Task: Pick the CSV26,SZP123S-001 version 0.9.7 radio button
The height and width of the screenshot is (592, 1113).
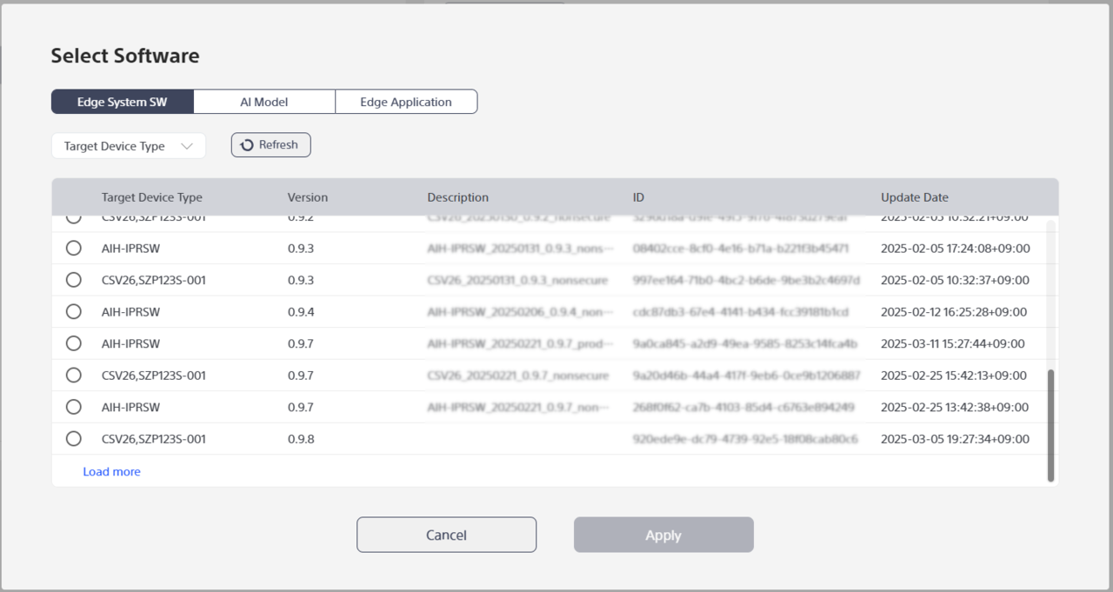Action: [x=74, y=375]
